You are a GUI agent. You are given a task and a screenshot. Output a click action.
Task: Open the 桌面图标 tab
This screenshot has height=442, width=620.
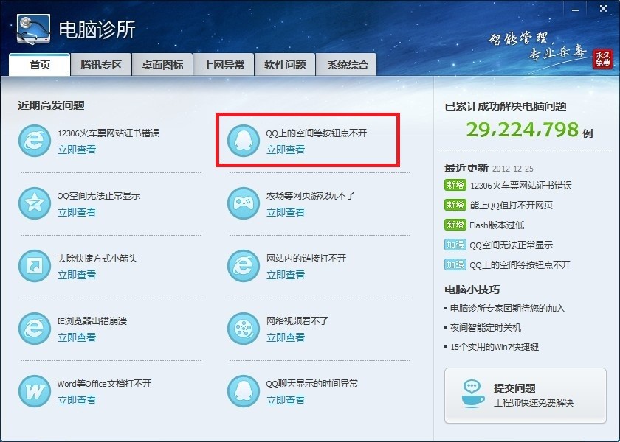point(162,65)
